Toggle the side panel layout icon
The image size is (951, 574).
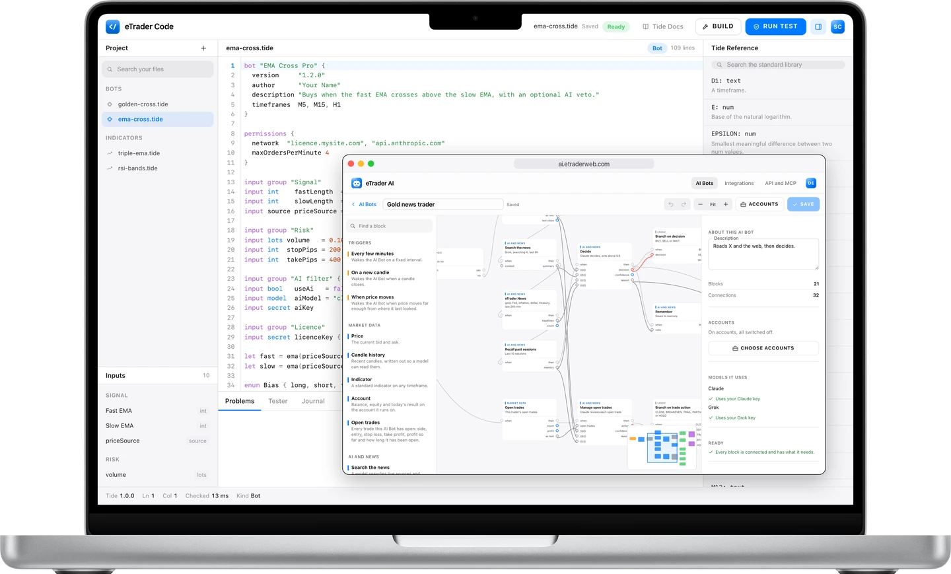pos(818,26)
